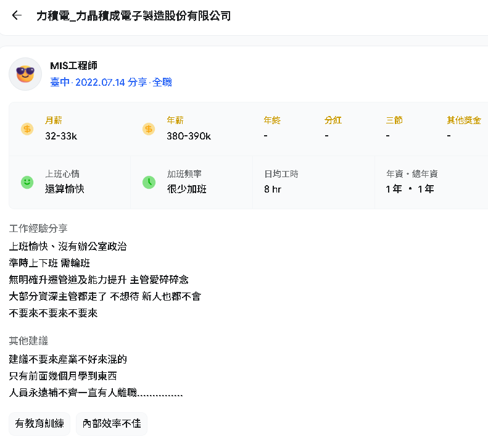
Task: Click the line 準時上下班 需輪班
Action: 49,263
